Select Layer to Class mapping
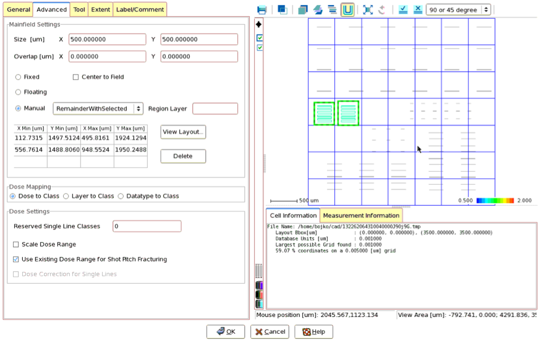Screen dimensions: 539x343 (66, 197)
